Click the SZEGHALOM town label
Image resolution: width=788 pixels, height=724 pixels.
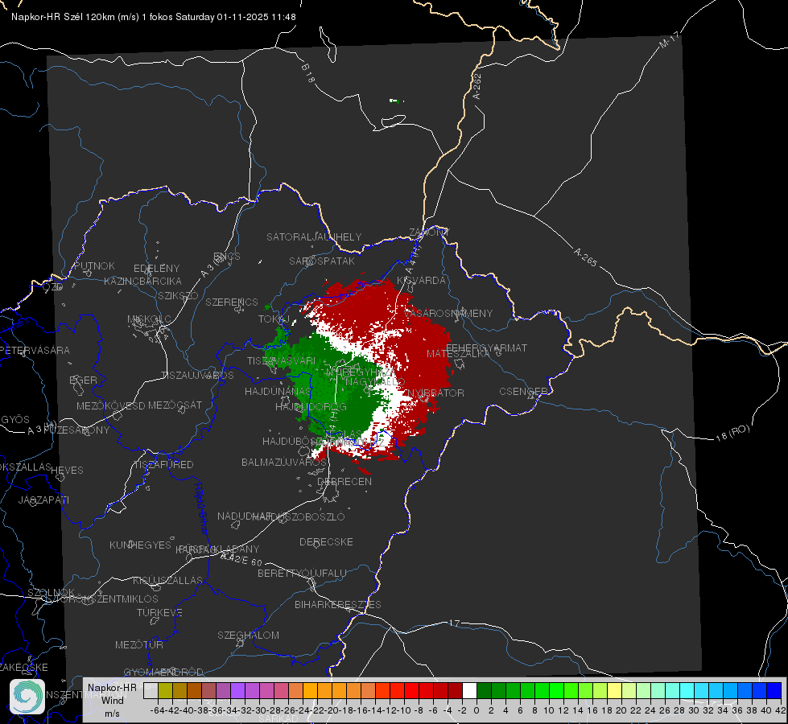(x=248, y=635)
